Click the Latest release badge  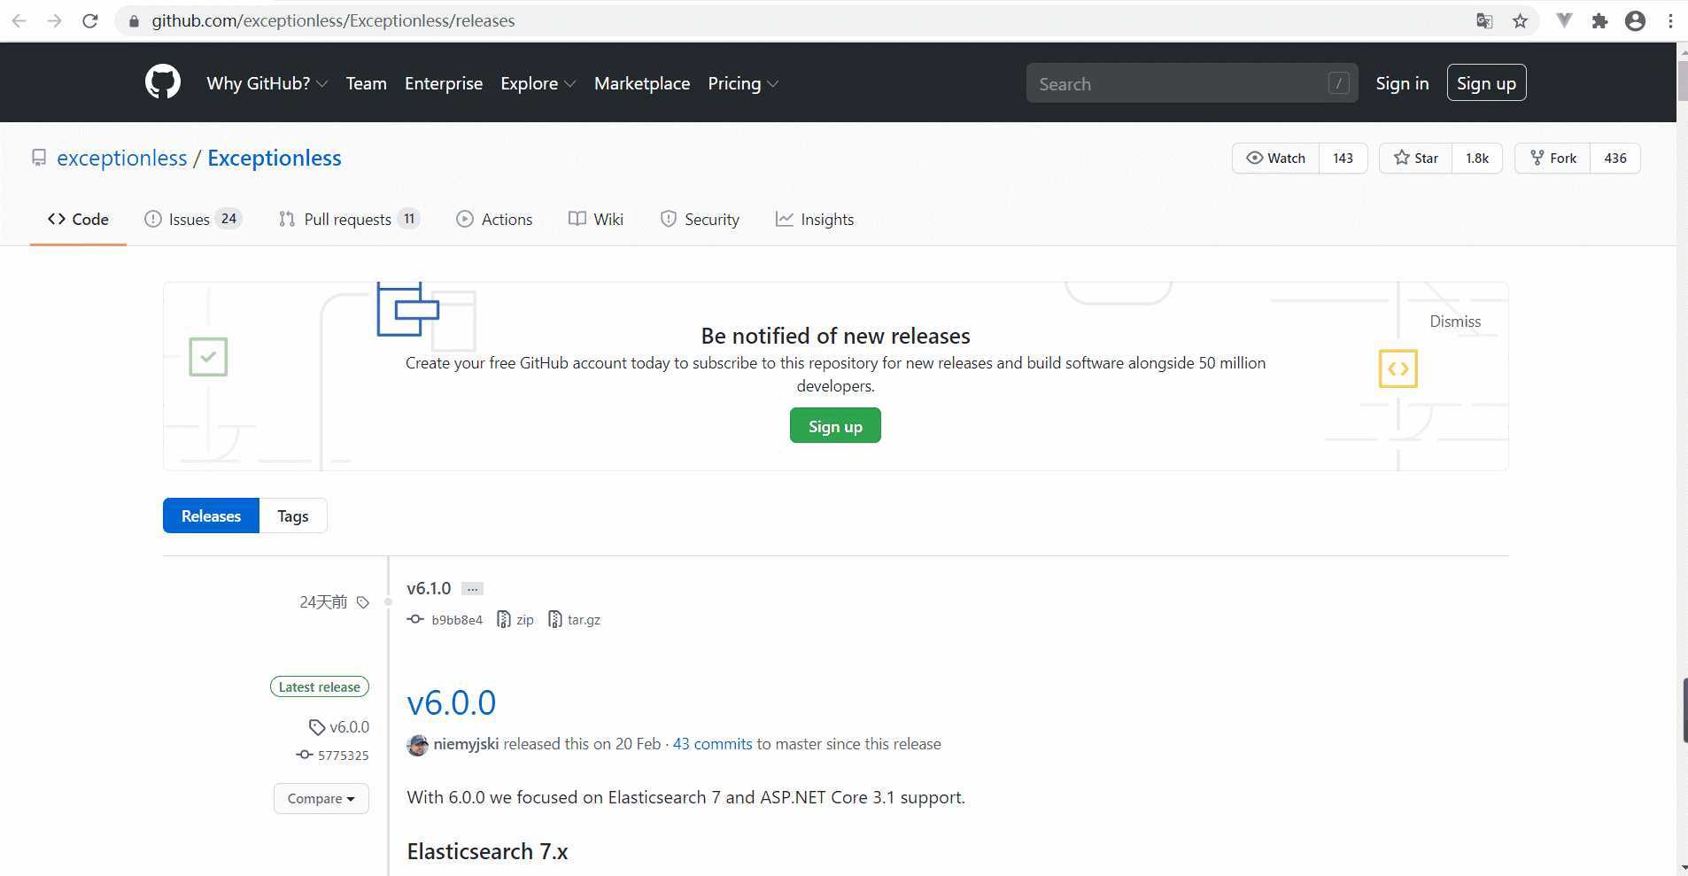[x=320, y=687]
